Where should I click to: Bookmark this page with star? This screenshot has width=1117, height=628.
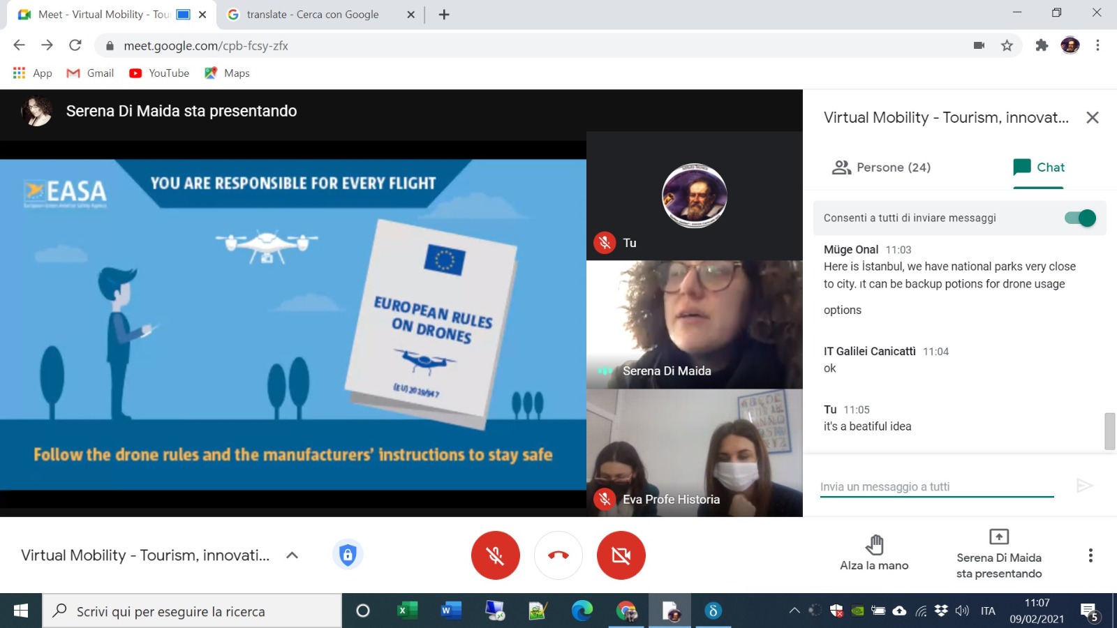tap(1007, 45)
